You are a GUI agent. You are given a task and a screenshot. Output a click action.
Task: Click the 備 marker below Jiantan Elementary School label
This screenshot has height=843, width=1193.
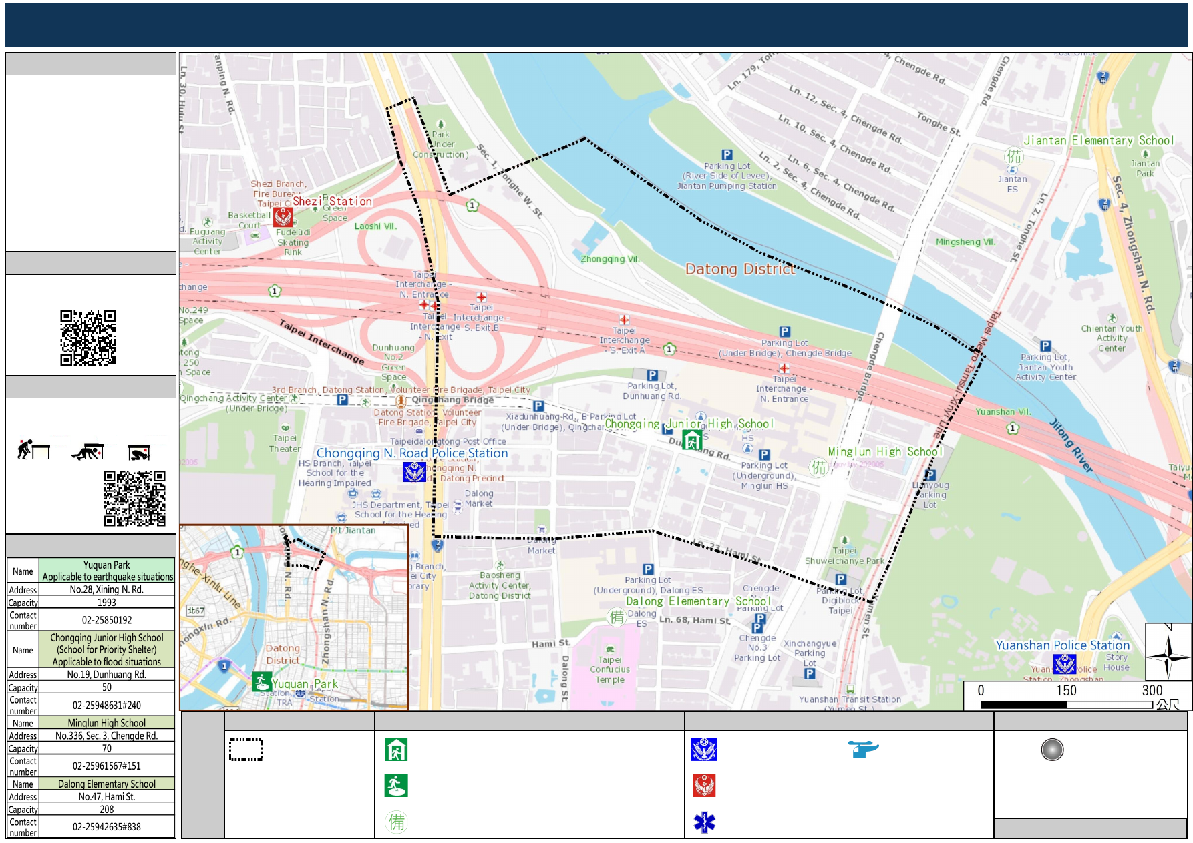pos(1014,156)
